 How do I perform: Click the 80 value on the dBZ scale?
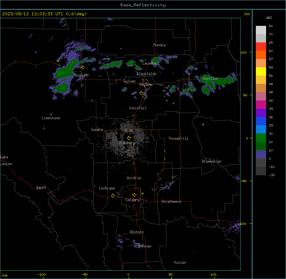click(271, 26)
